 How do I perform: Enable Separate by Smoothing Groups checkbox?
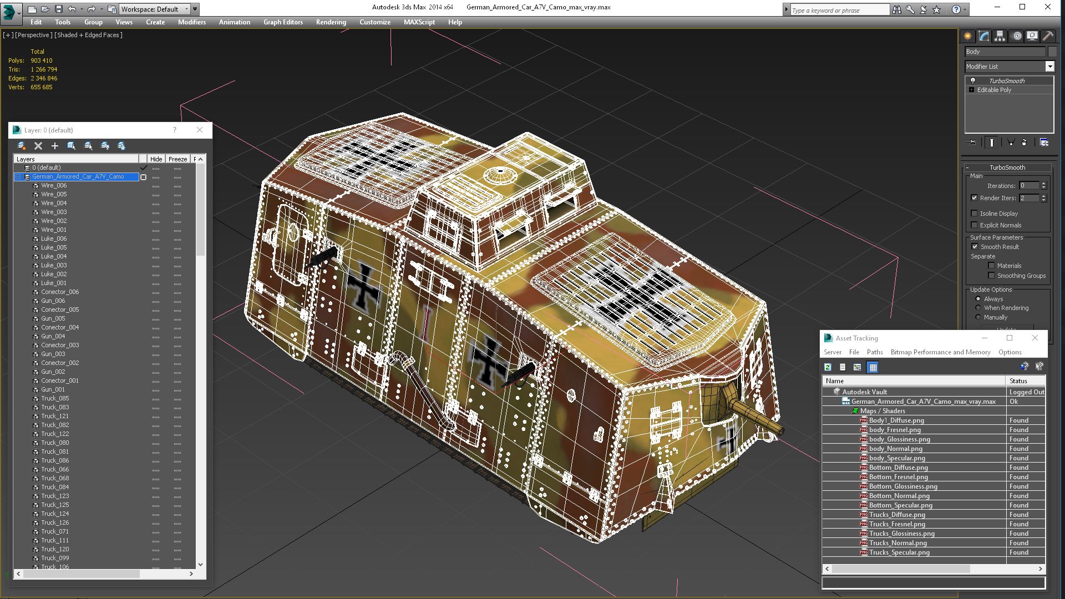click(x=992, y=276)
